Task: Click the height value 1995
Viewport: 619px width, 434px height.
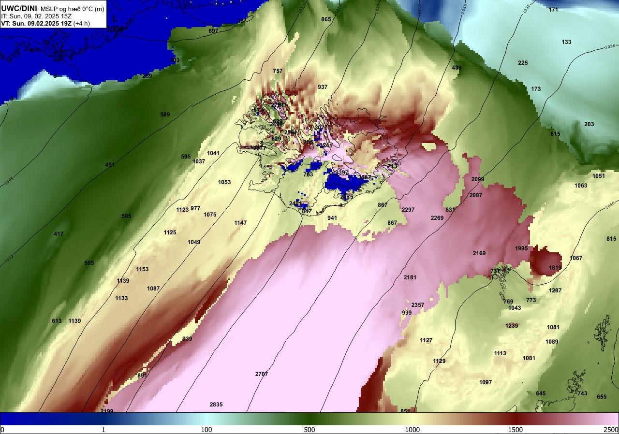Action: (x=521, y=248)
